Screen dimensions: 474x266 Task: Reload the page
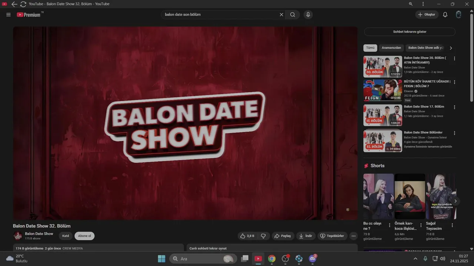pos(23,4)
